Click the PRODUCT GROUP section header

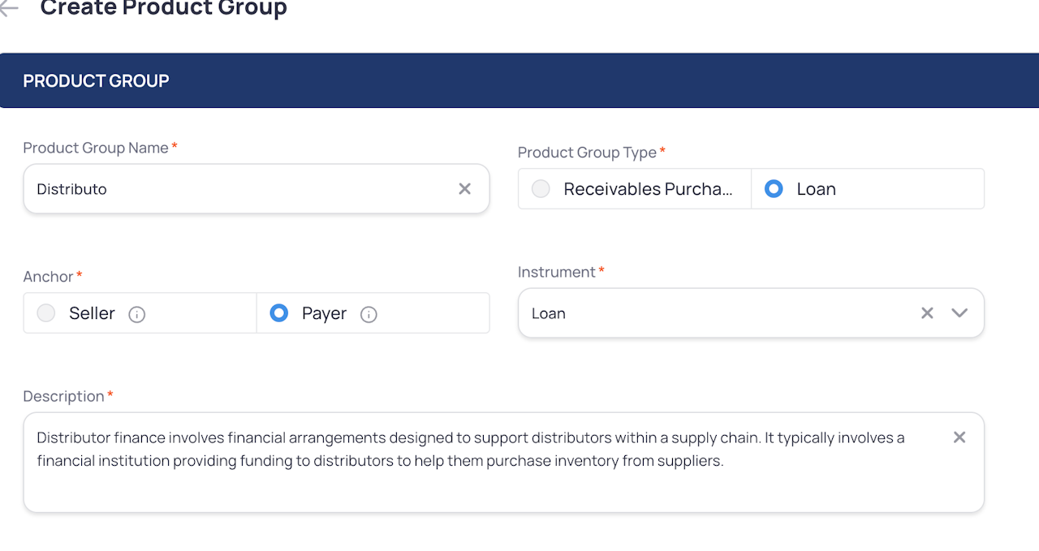[x=96, y=81]
